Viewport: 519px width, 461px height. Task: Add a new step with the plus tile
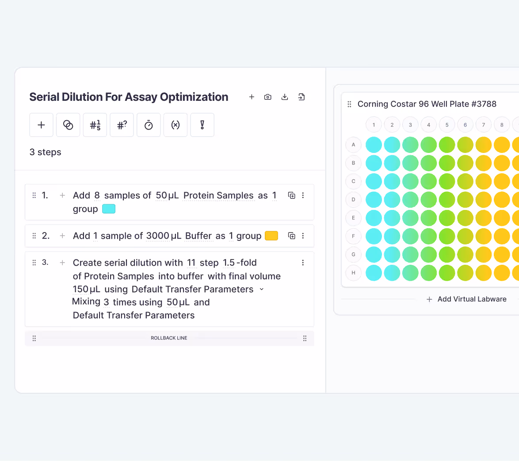point(41,125)
